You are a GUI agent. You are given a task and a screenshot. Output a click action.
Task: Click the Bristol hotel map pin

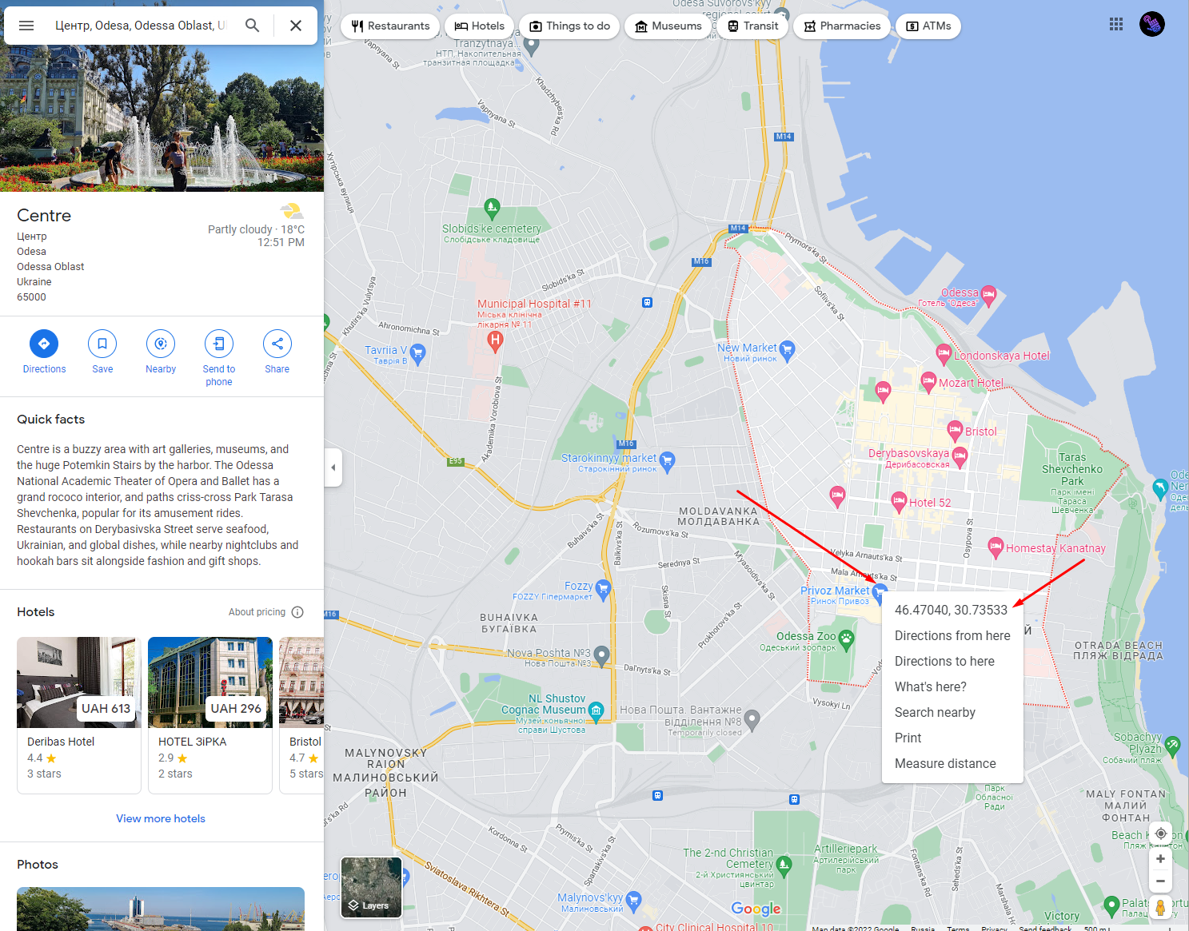(955, 430)
